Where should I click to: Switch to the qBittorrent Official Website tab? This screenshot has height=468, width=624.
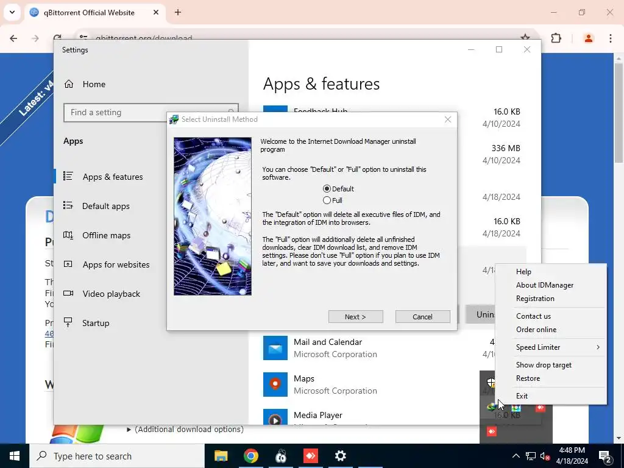tap(94, 13)
